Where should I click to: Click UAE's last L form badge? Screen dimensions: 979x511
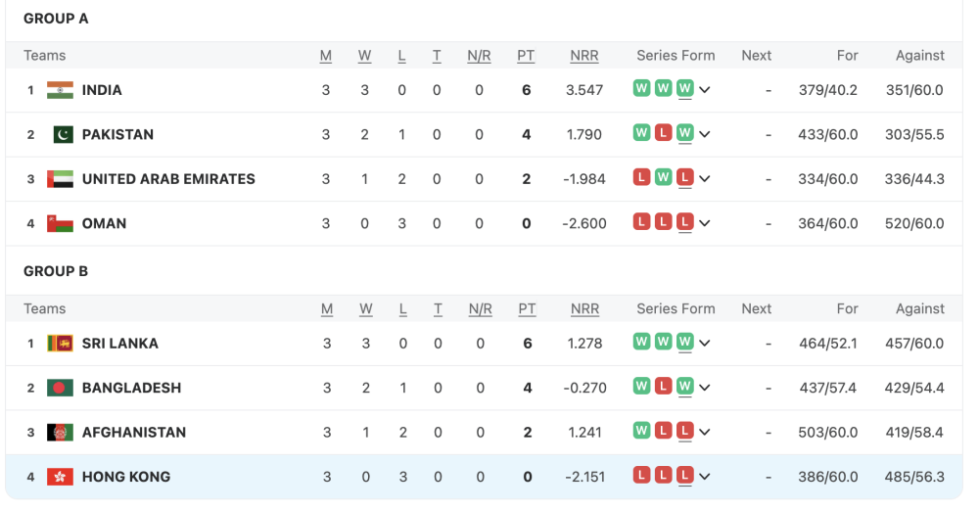click(684, 178)
